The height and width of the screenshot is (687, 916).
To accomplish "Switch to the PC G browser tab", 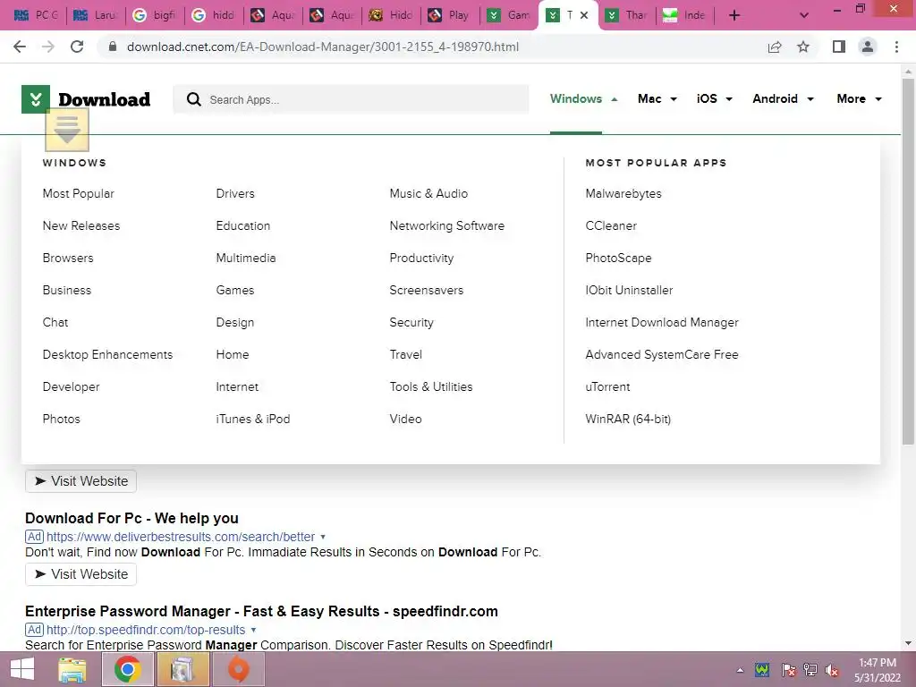I will tap(36, 15).
